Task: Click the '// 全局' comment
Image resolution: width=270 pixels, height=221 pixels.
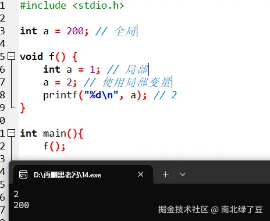Action: pos(116,31)
